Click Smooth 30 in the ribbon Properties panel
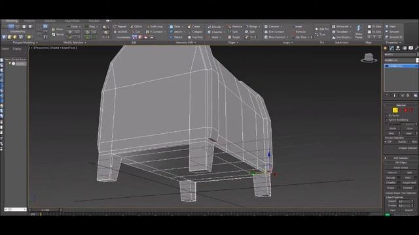 click(393, 37)
